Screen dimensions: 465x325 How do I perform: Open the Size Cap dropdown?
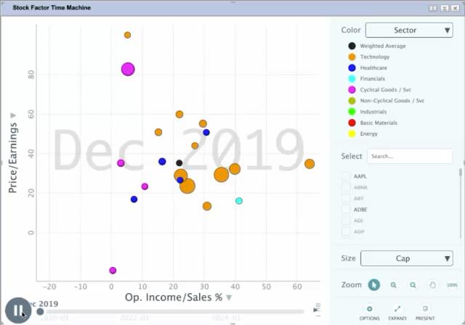point(406,258)
